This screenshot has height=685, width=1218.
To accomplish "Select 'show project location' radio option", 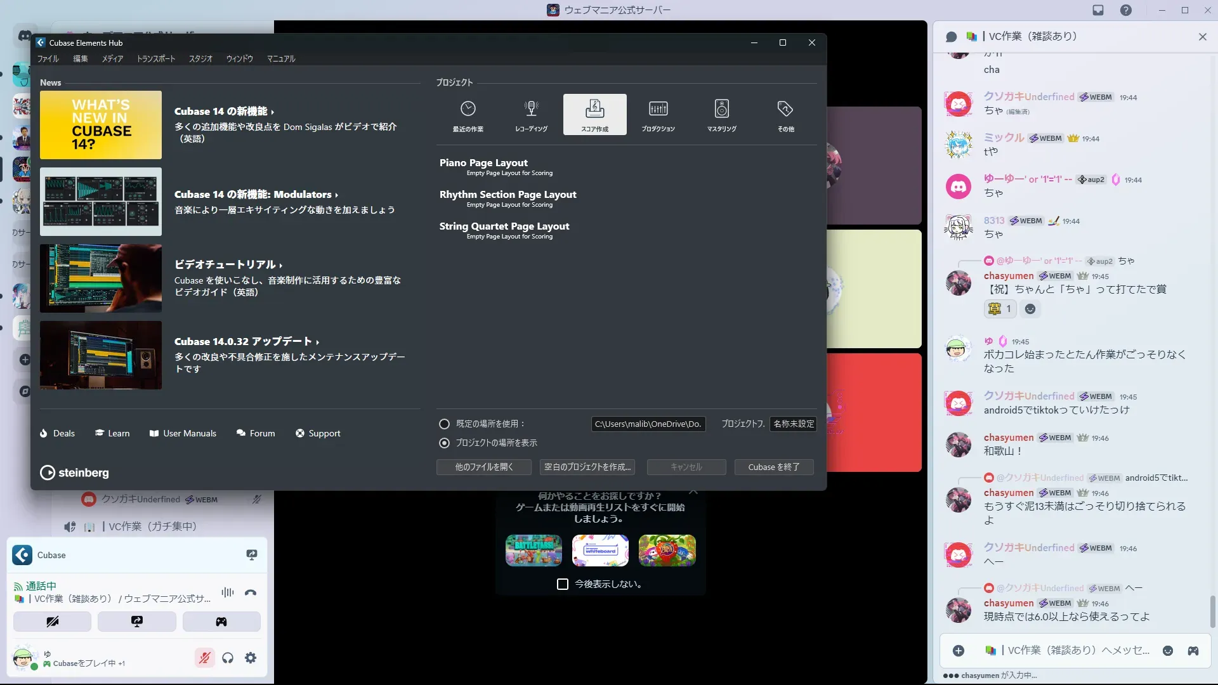I will point(445,443).
